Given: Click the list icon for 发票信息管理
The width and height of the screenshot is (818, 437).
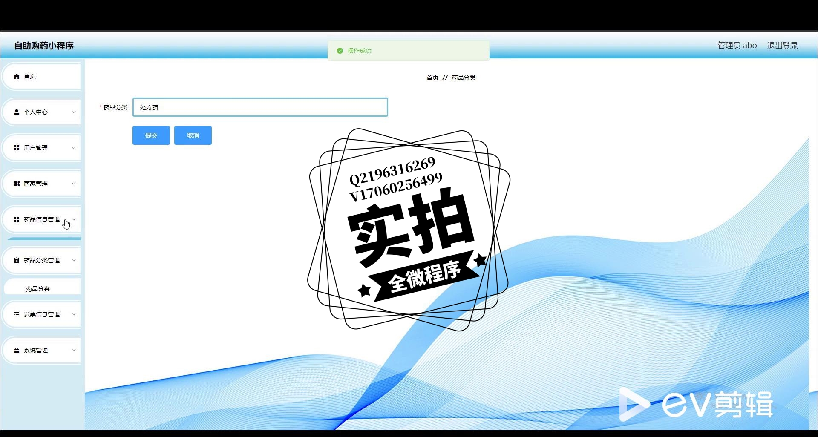Looking at the screenshot, I should pos(17,314).
